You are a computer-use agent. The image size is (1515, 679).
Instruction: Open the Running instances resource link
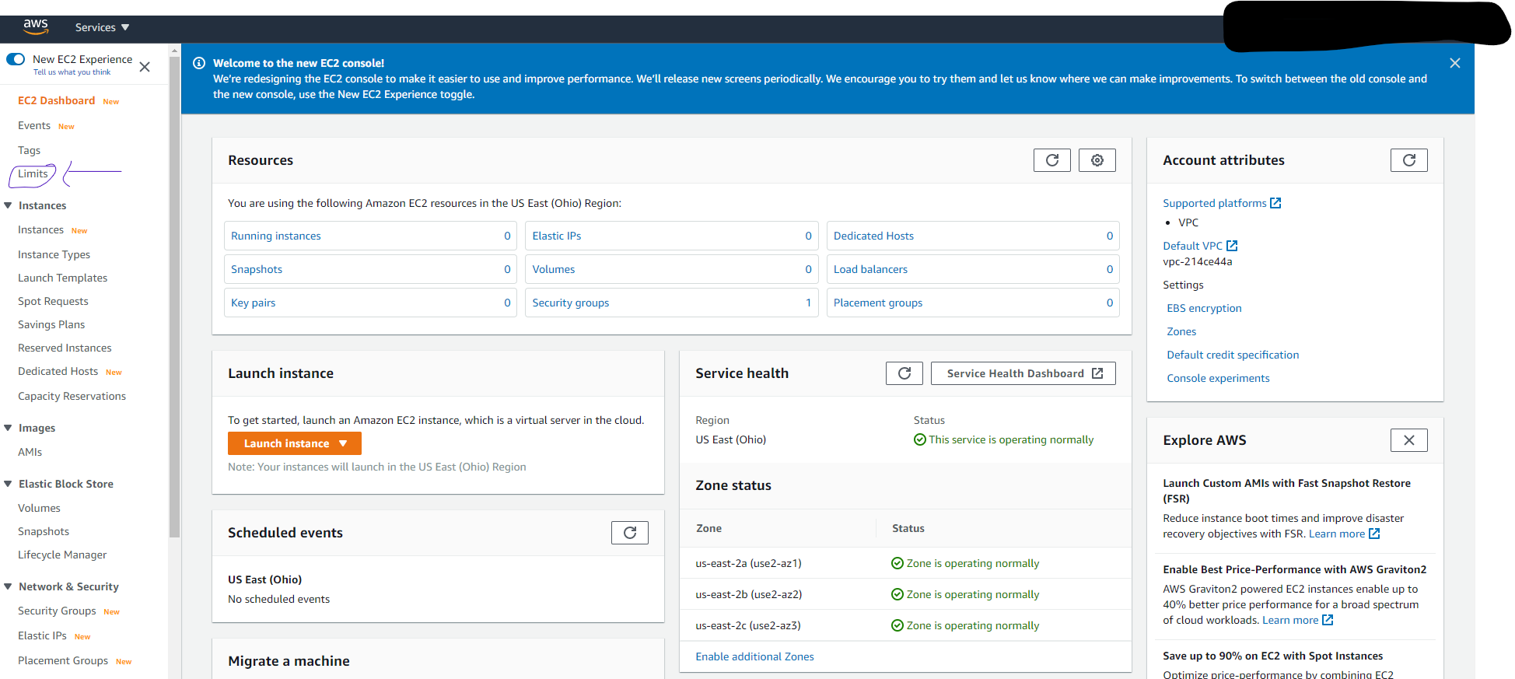click(x=275, y=236)
